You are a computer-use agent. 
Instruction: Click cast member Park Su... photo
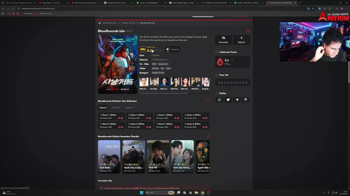(175, 82)
